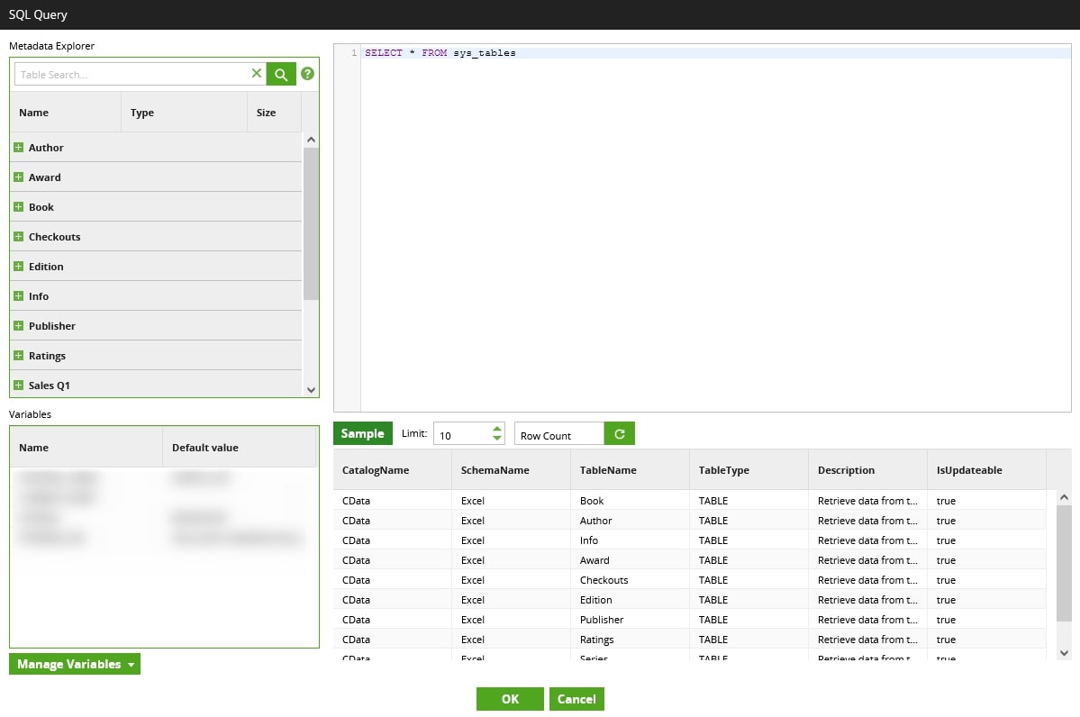Click the metadata Name column header
The height and width of the screenshot is (717, 1080).
(66, 113)
